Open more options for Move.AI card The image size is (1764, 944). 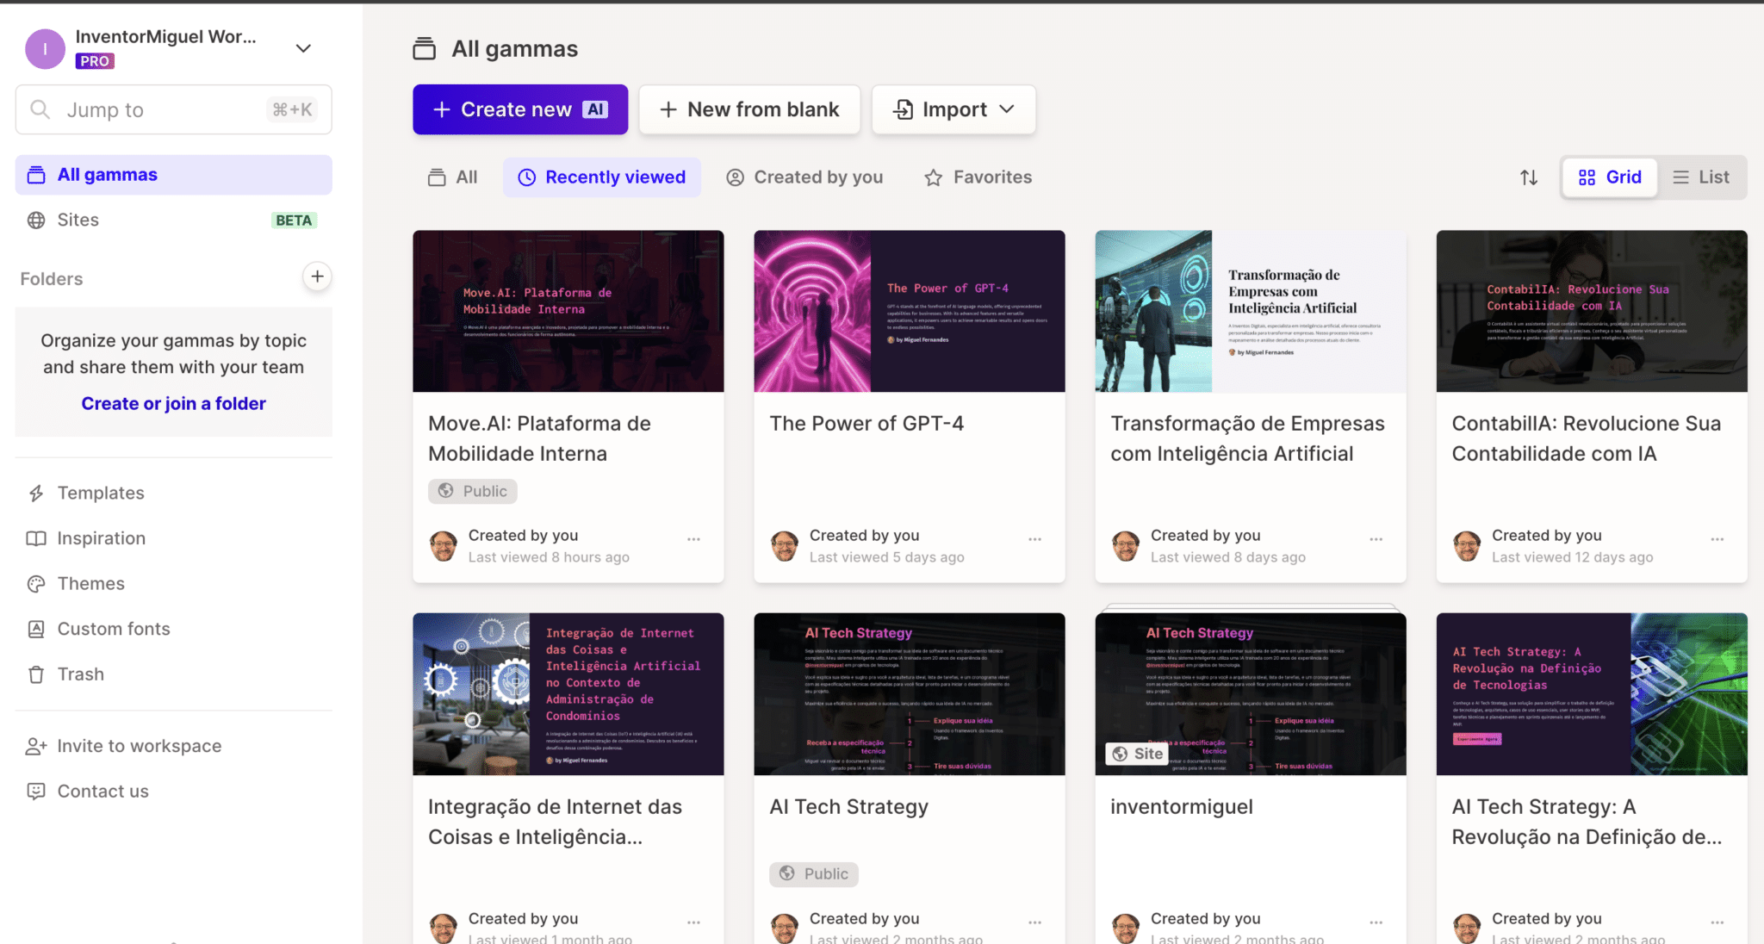click(693, 539)
